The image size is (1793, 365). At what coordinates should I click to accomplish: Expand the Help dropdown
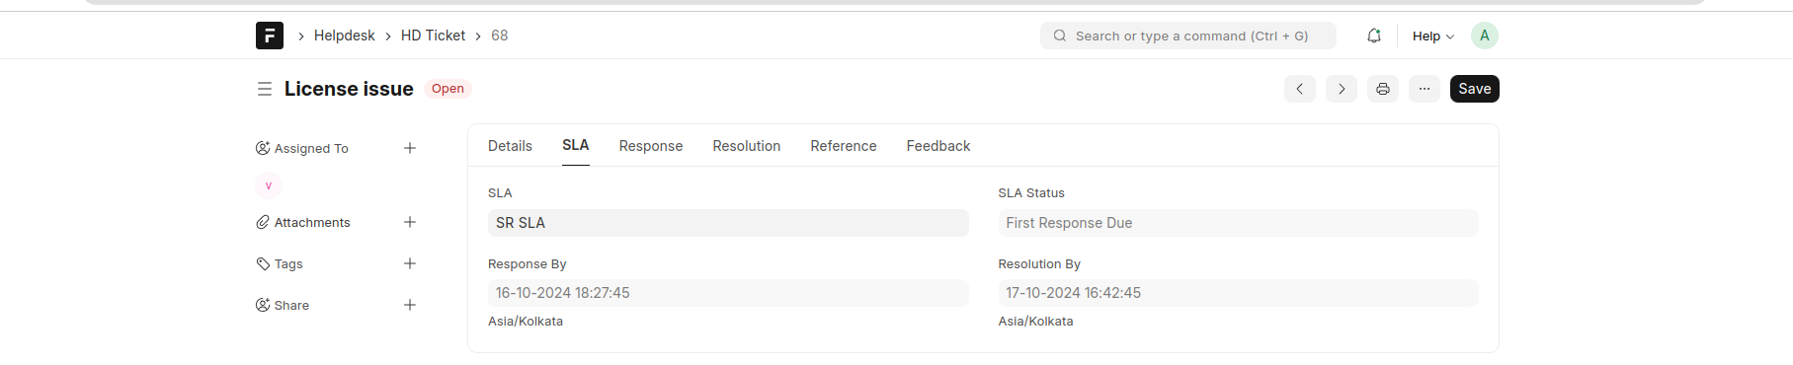coord(1433,36)
